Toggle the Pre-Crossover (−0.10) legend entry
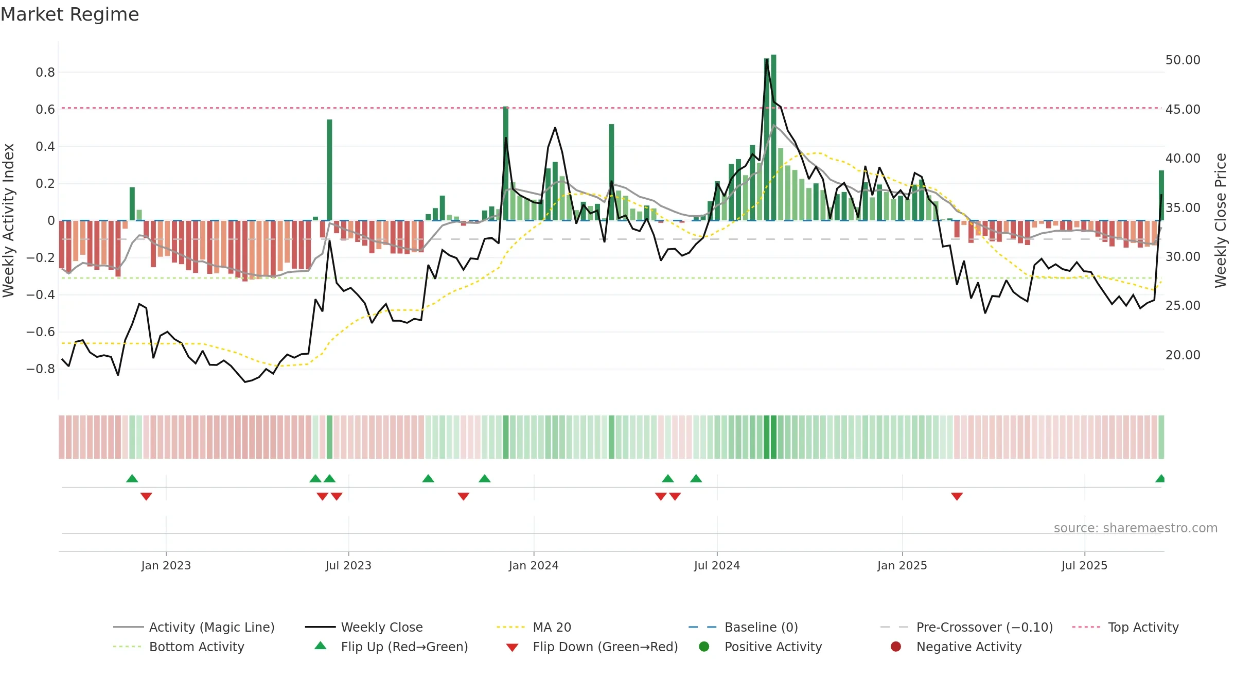 click(966, 627)
